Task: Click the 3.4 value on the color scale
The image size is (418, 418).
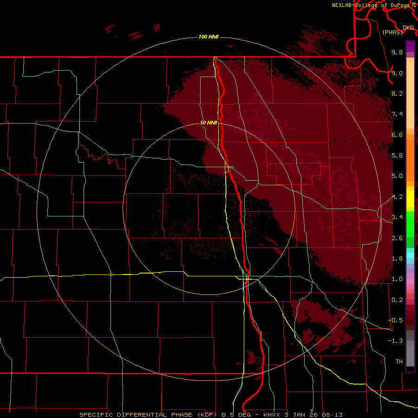Action: coord(397,217)
